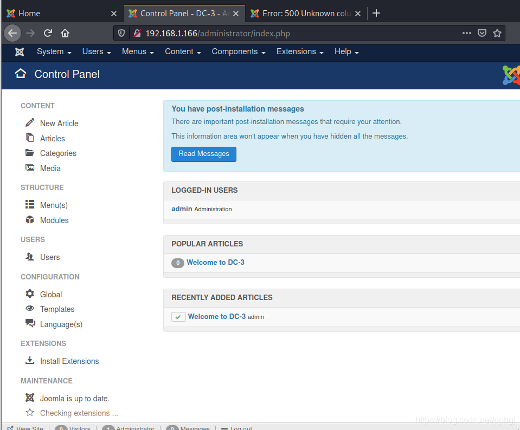Click the Joomla update status icon
Screen dimensions: 520x430
[30, 398]
